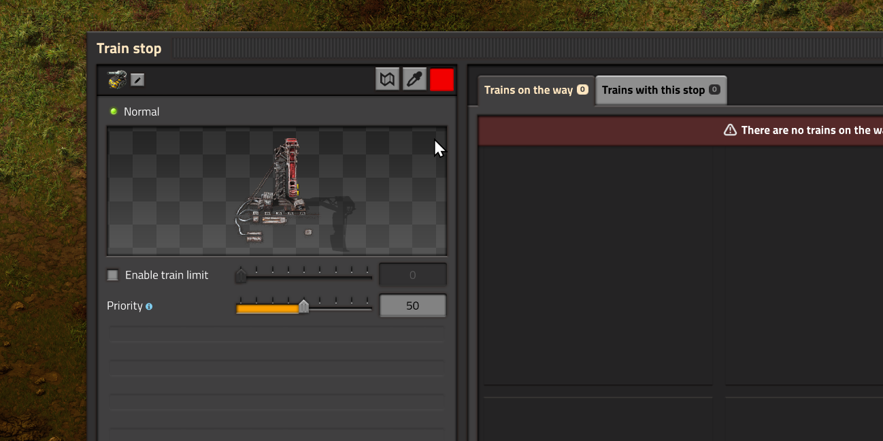Click the green Normal status indicator
The height and width of the screenshot is (441, 883).
tap(114, 112)
